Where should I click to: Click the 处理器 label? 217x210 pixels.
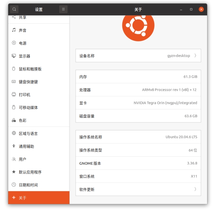85,90
